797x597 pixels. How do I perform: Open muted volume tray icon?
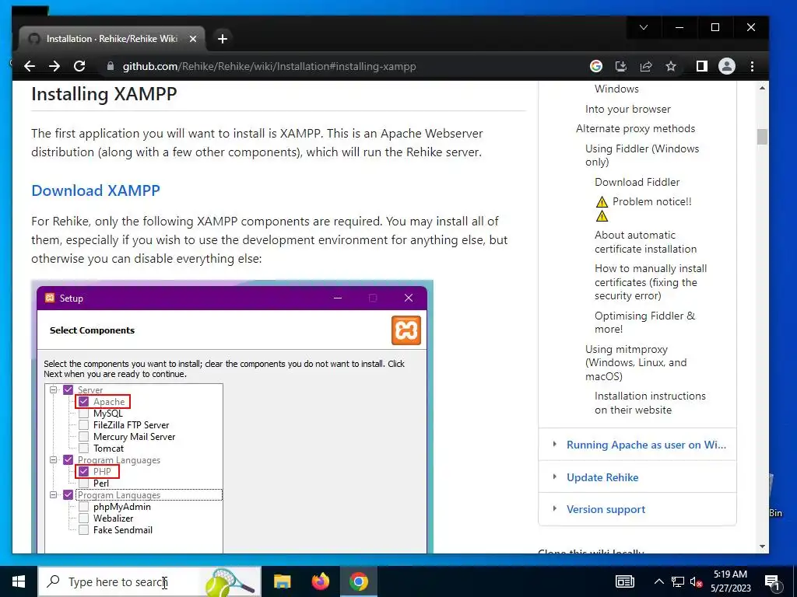[697, 581]
